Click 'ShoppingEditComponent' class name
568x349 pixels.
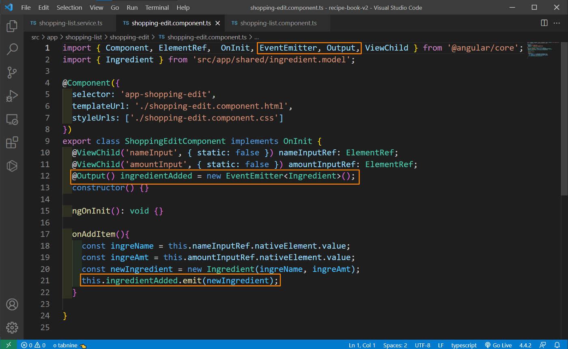(175, 141)
